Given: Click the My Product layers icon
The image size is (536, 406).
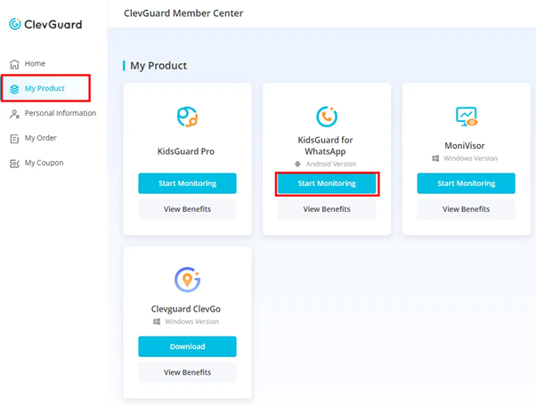Looking at the screenshot, I should (x=14, y=89).
